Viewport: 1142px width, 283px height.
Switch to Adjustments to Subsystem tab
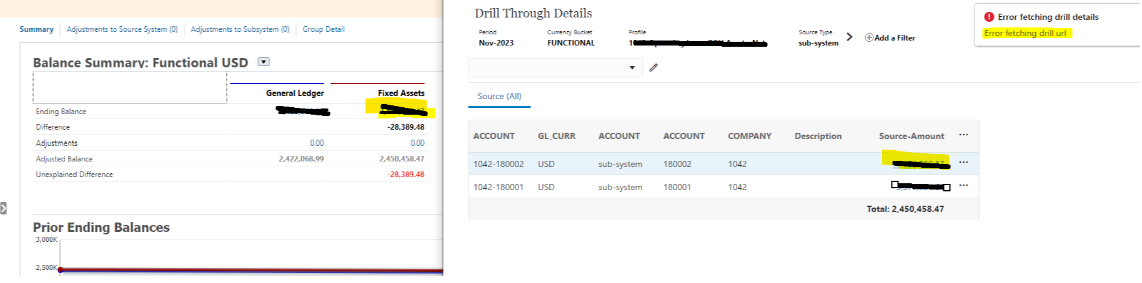240,29
